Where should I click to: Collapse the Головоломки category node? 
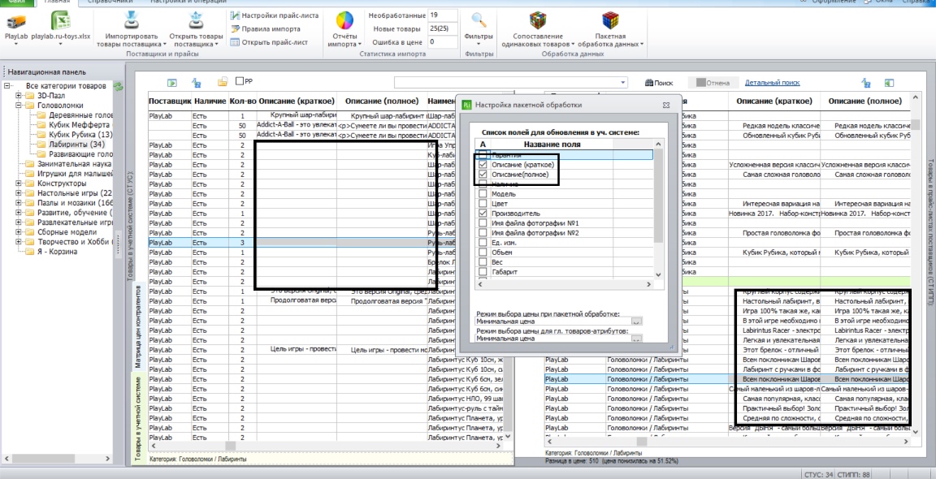pos(19,106)
